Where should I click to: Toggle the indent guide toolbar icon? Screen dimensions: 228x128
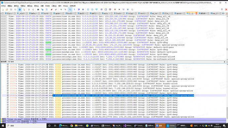pos(79,10)
